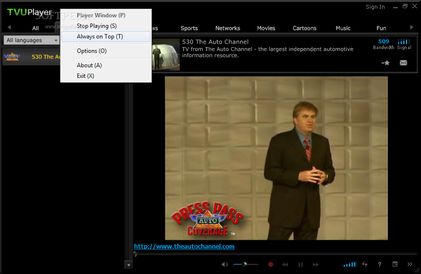Switch to the All channels tab

(x=36, y=28)
